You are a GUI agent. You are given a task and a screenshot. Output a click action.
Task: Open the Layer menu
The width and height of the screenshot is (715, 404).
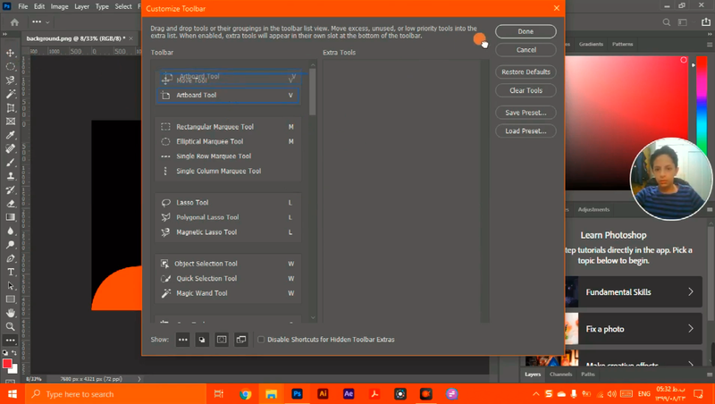point(82,6)
